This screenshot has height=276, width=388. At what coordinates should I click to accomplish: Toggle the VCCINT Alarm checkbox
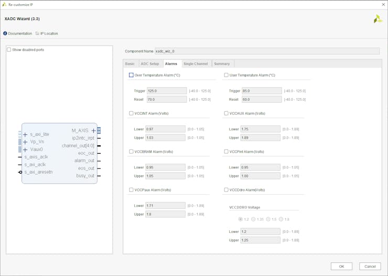[131, 113]
